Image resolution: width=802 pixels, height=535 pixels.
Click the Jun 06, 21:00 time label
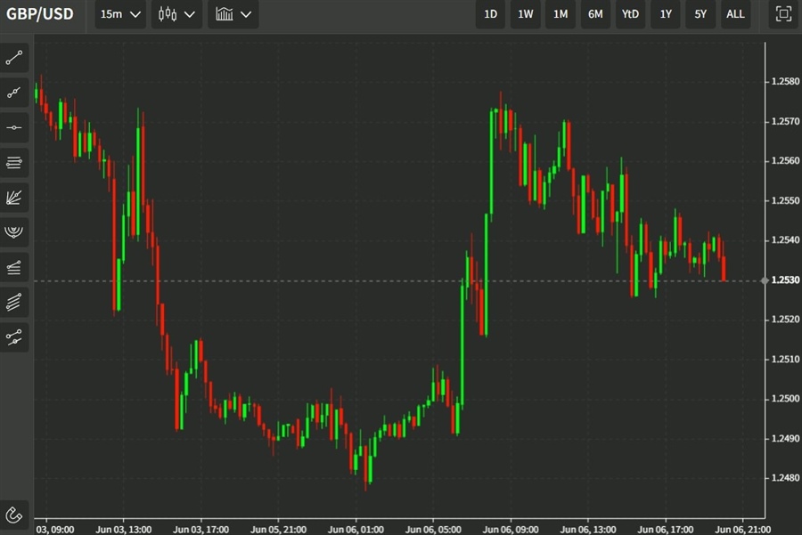742,530
